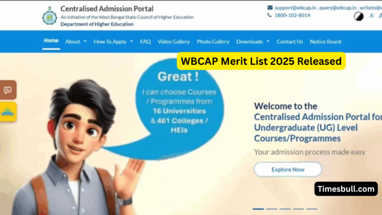Screen dimensions: 382x215
Task: Click the envelope email icon
Action: click(x=270, y=7)
